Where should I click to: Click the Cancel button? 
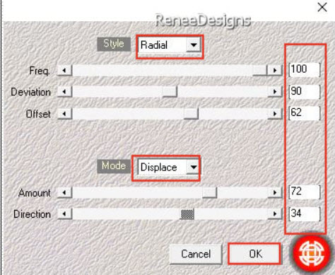196,254
